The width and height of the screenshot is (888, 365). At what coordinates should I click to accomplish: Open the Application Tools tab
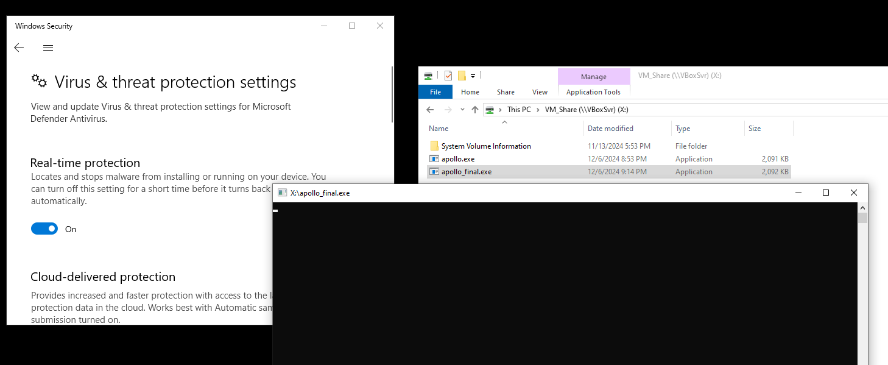[593, 92]
